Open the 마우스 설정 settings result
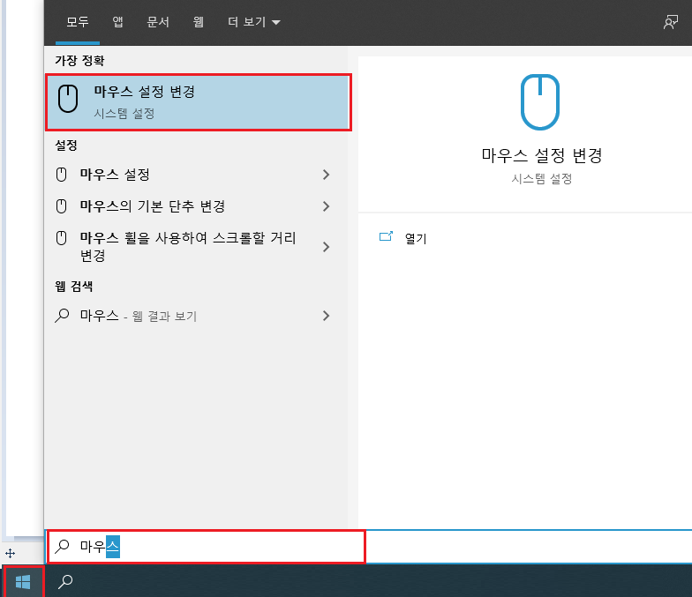Screen dimensions: 692x597 196,175
